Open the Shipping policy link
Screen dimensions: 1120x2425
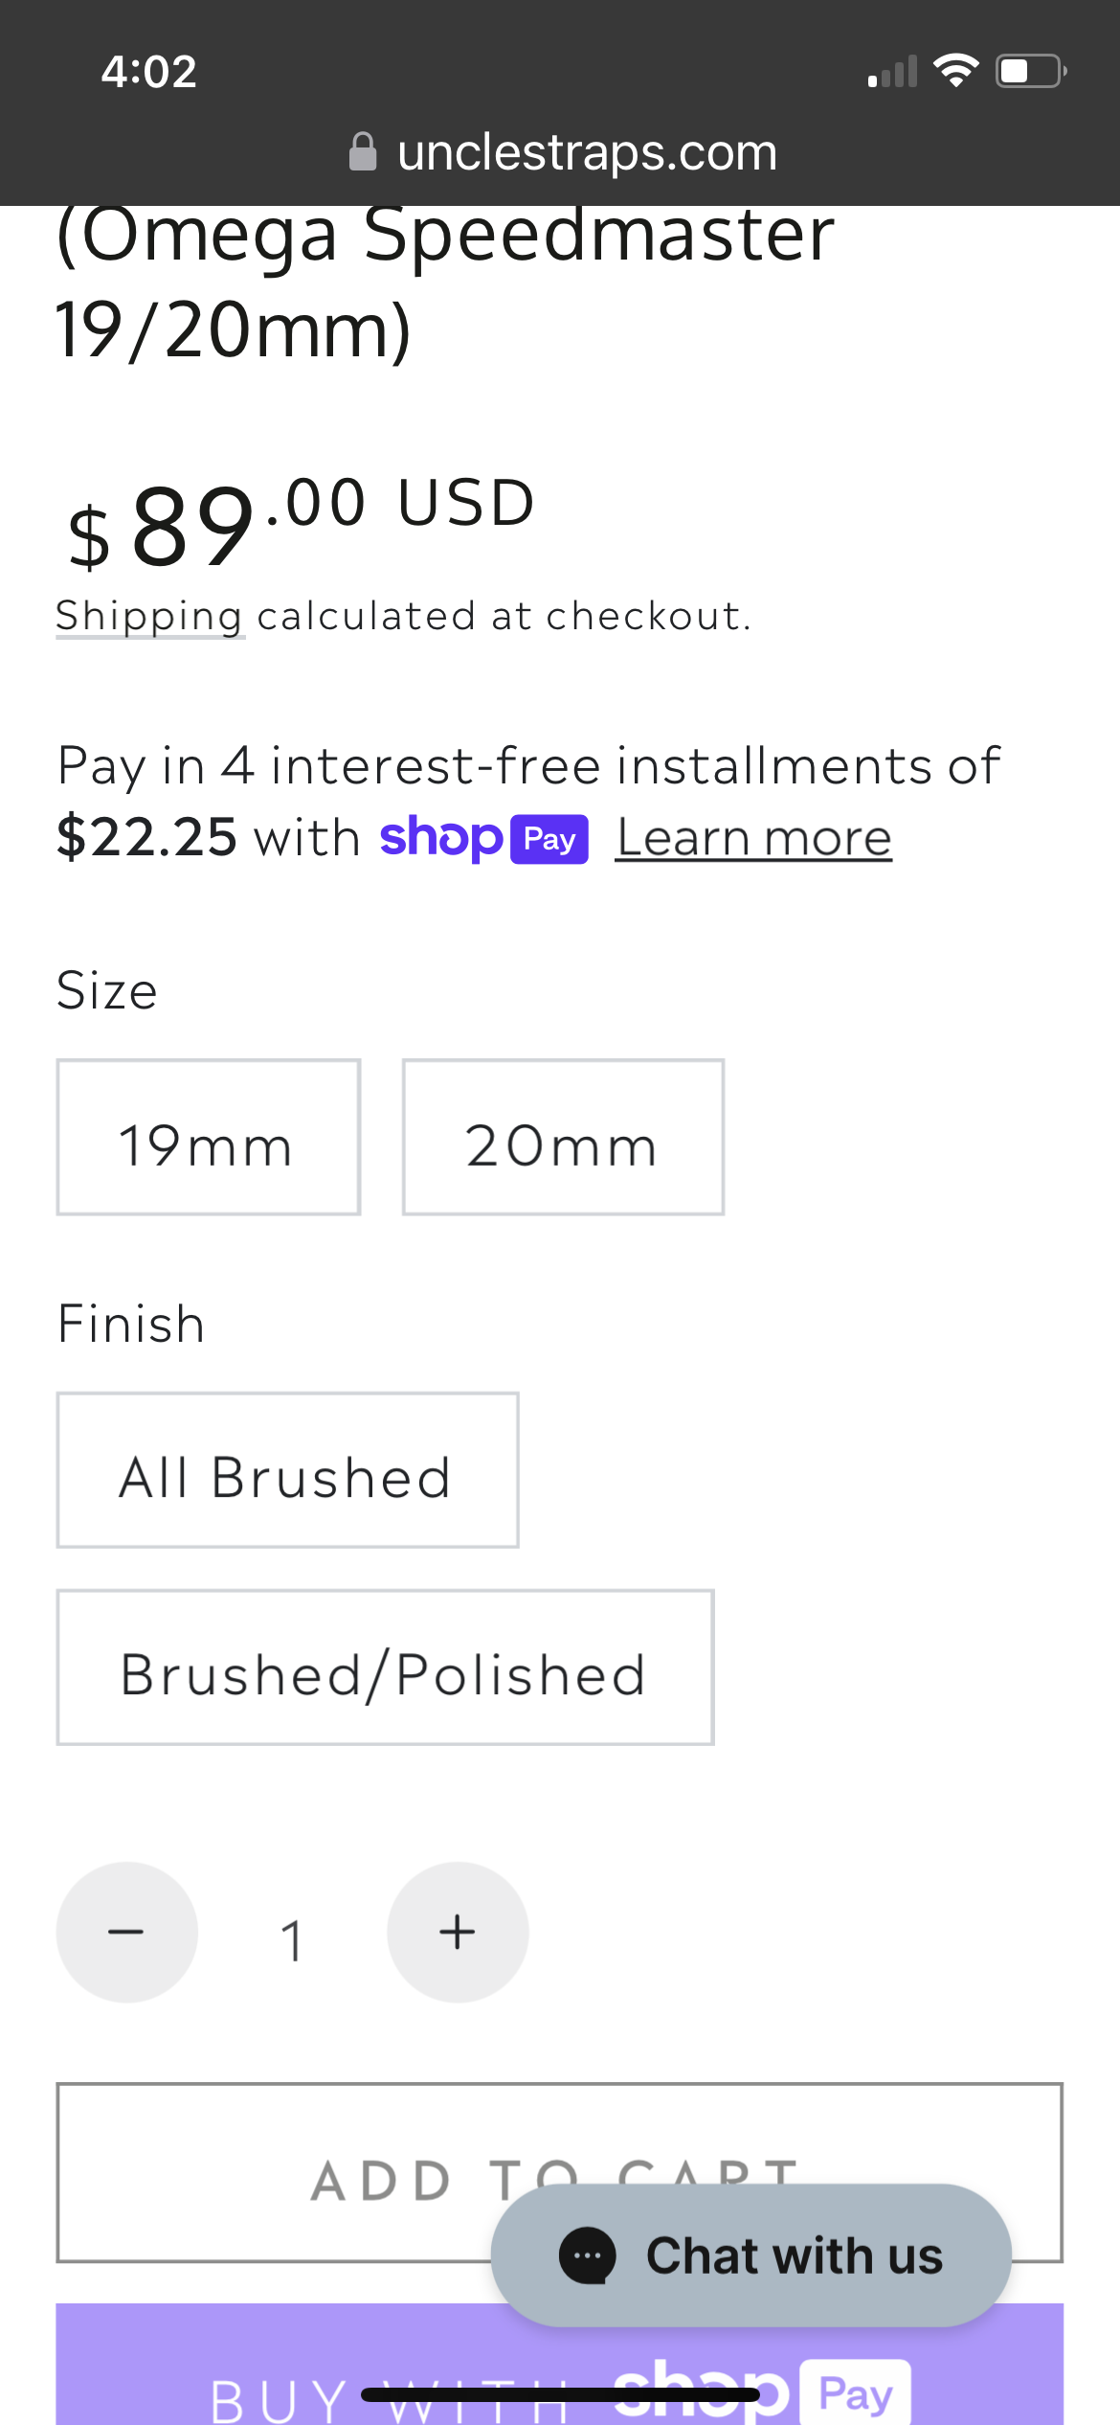click(149, 616)
